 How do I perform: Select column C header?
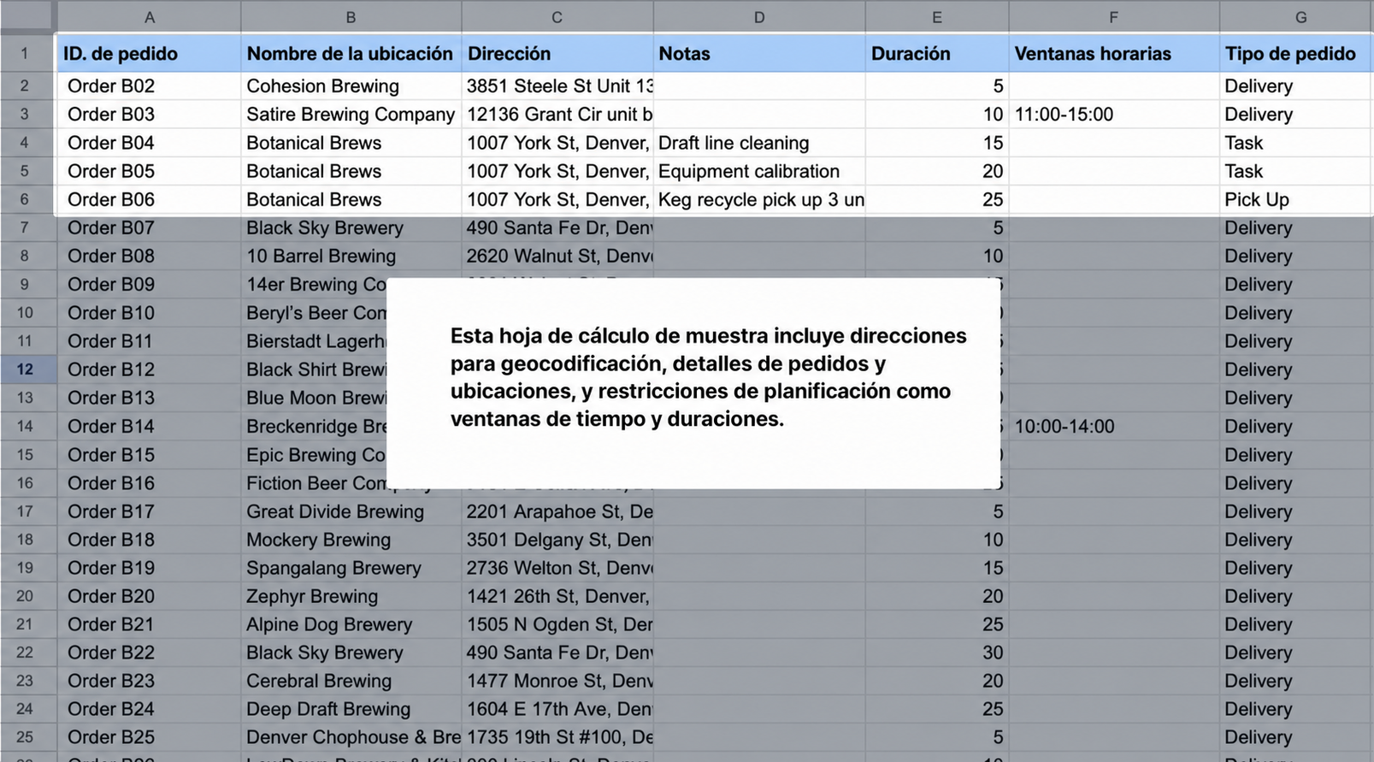pyautogui.click(x=557, y=17)
